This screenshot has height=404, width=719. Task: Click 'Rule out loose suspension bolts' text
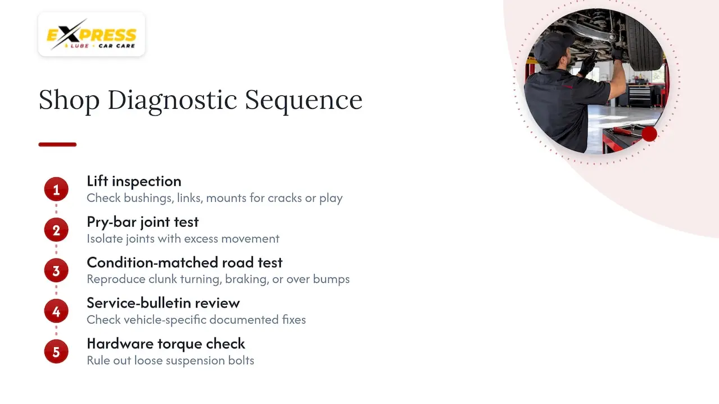tap(170, 360)
